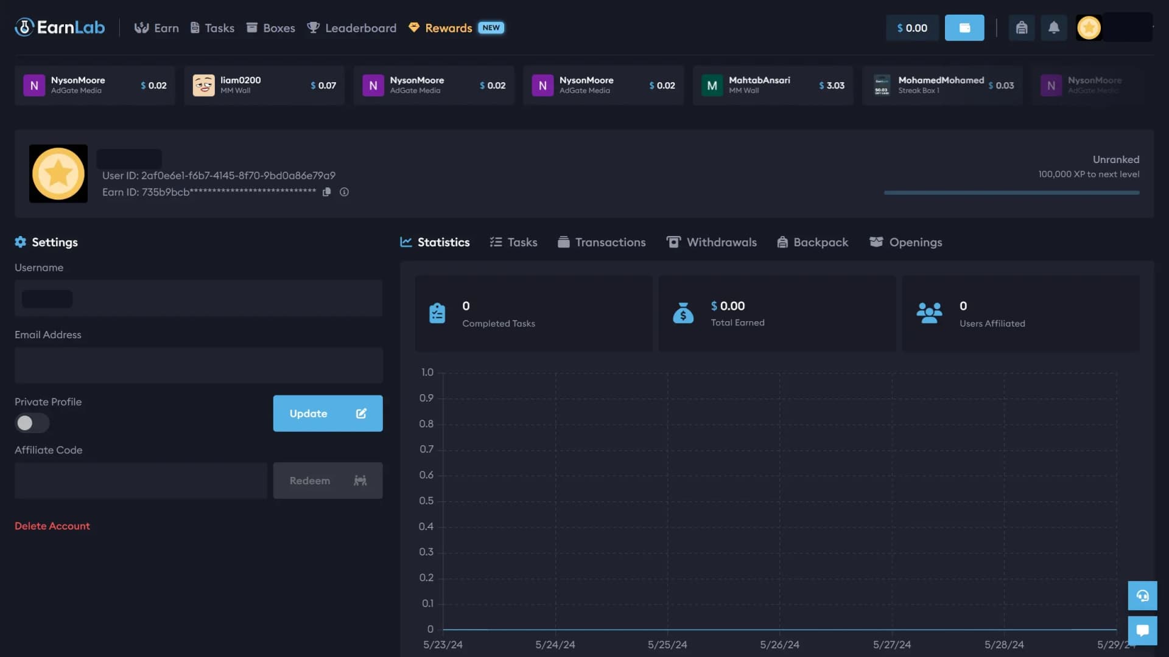Go to Tasks in top navigation
The width and height of the screenshot is (1169, 657).
(212, 28)
